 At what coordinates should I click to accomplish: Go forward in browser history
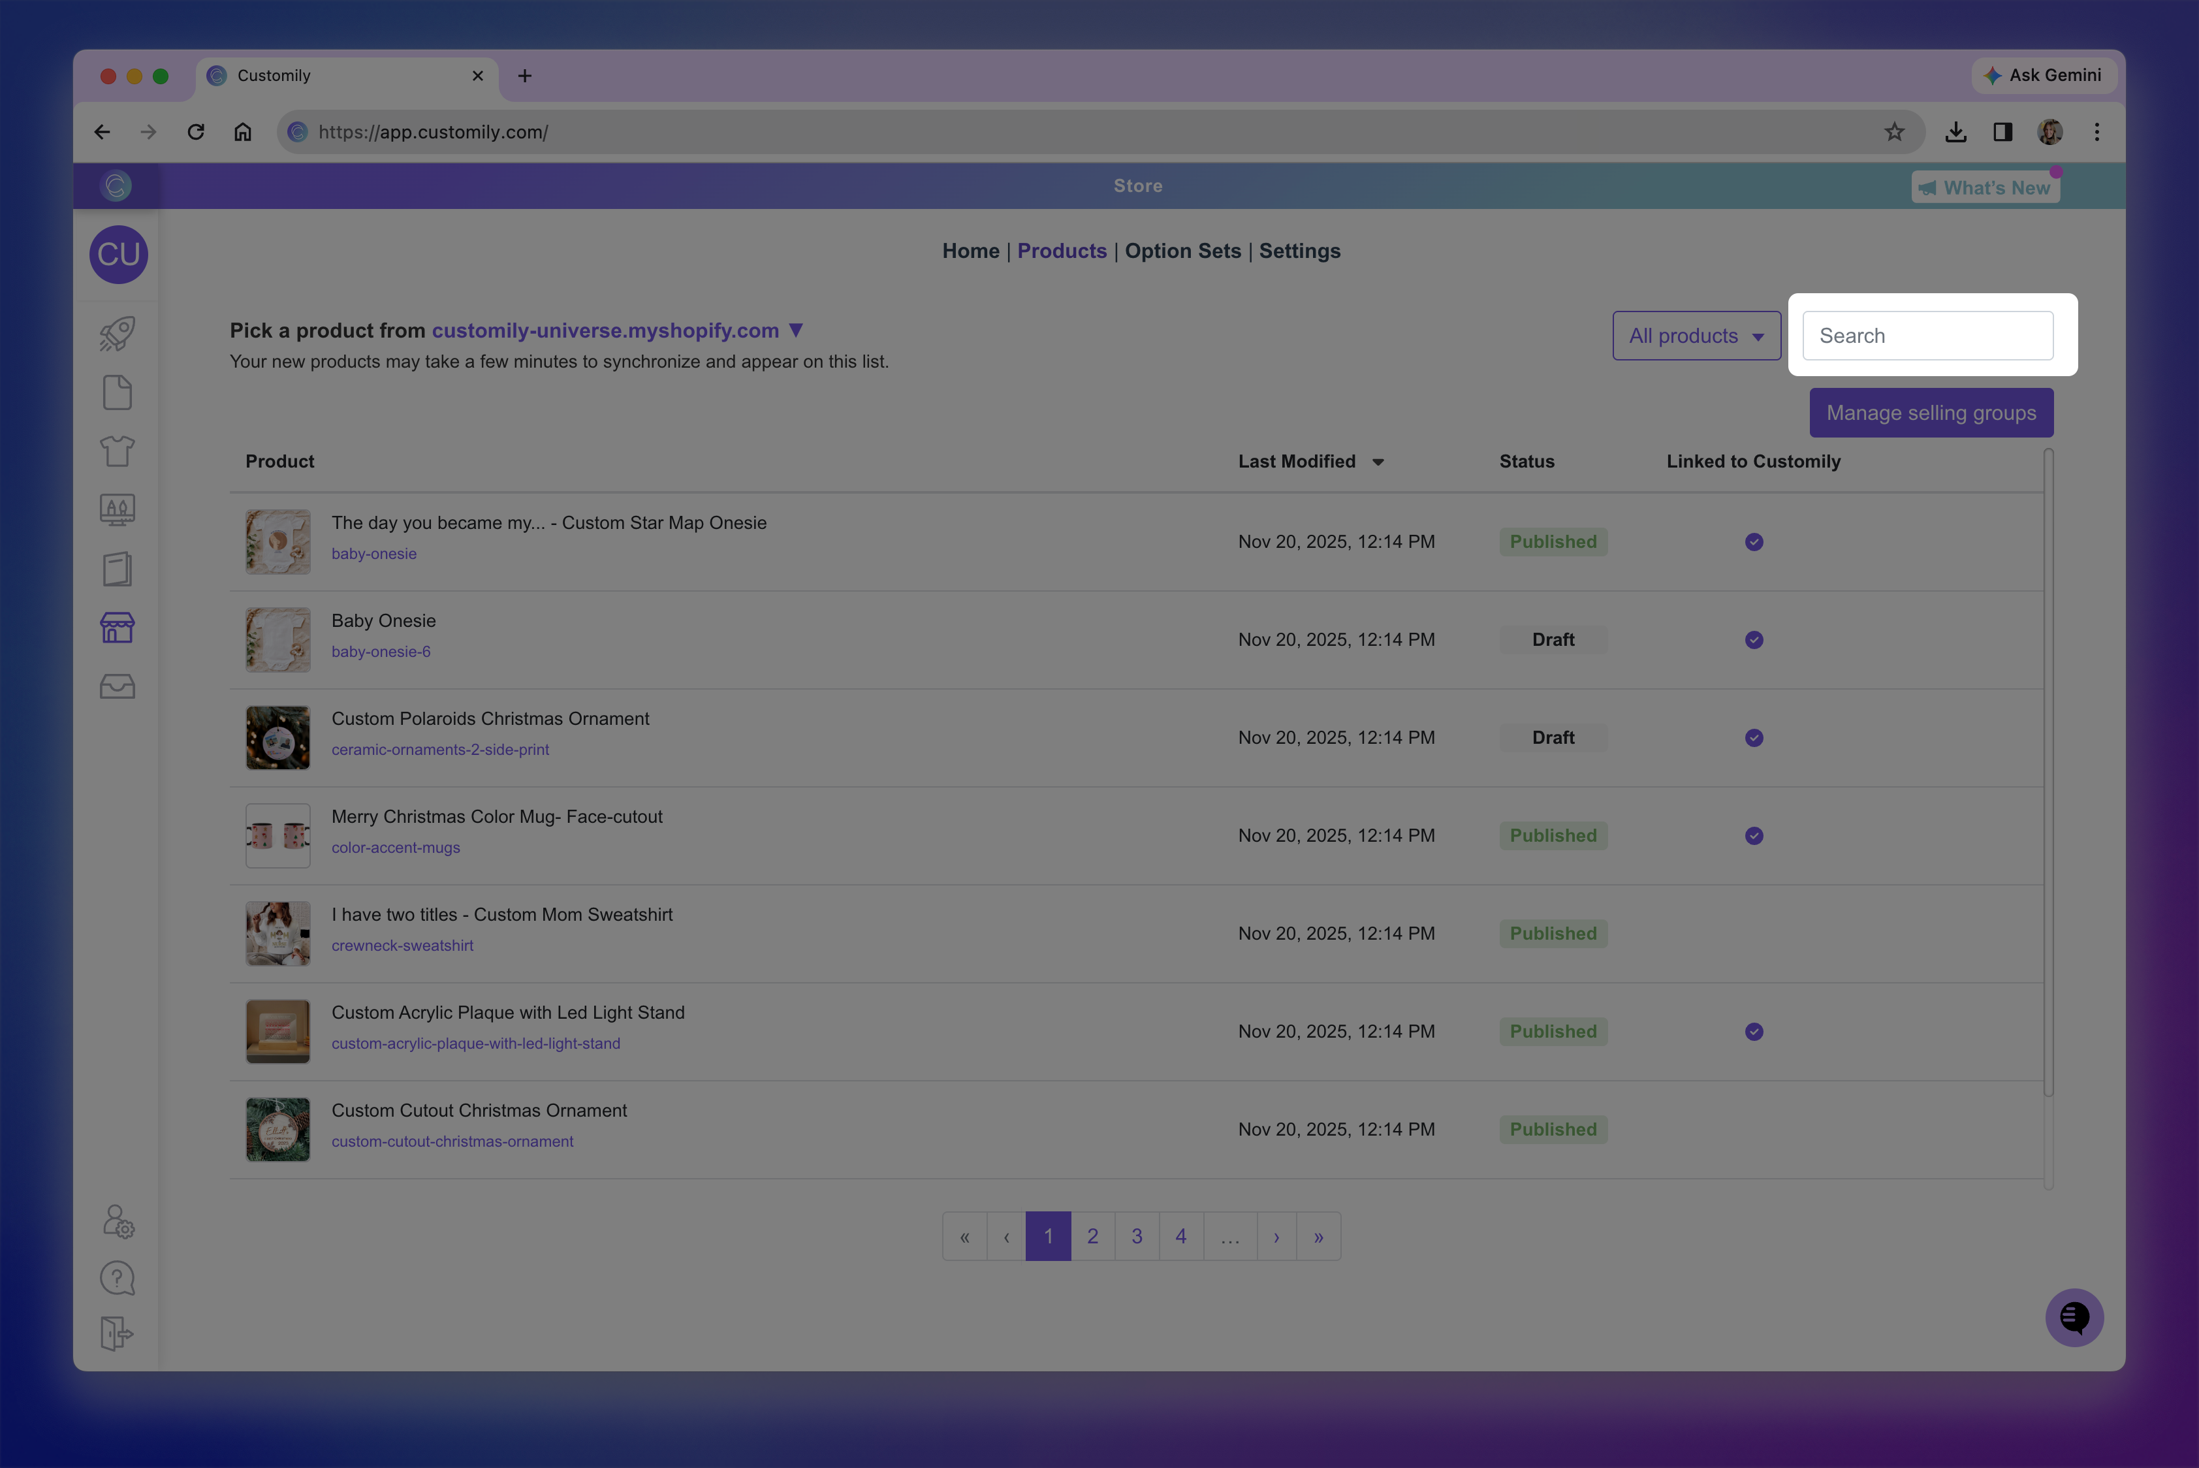click(148, 132)
